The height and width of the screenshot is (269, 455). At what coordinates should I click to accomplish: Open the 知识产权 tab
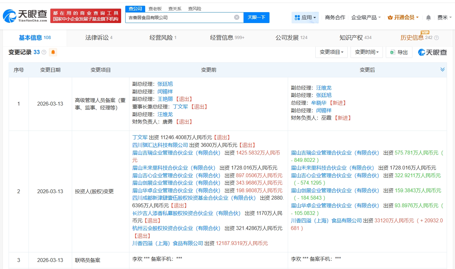pos(355,38)
